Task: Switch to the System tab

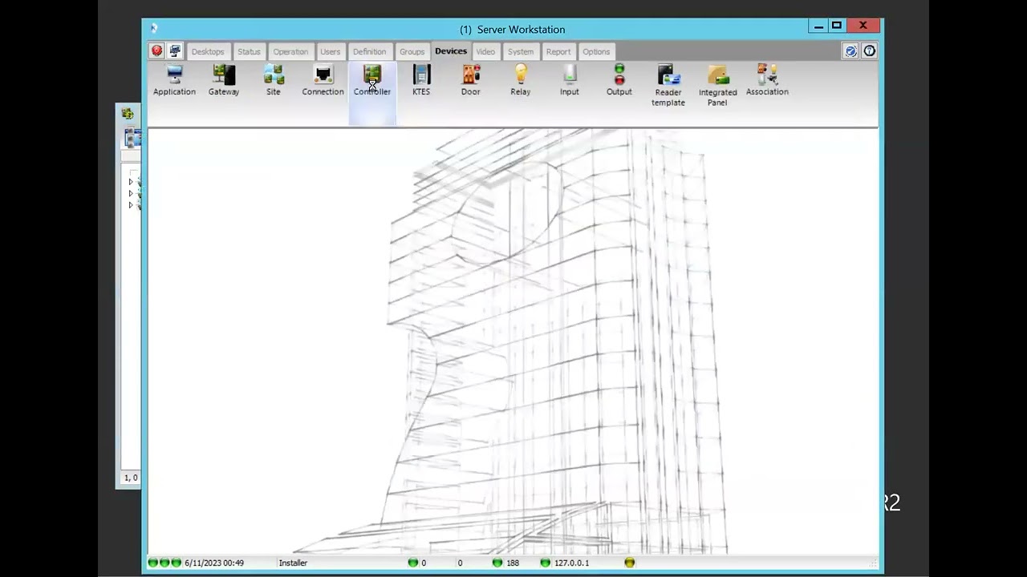Action: tap(521, 51)
